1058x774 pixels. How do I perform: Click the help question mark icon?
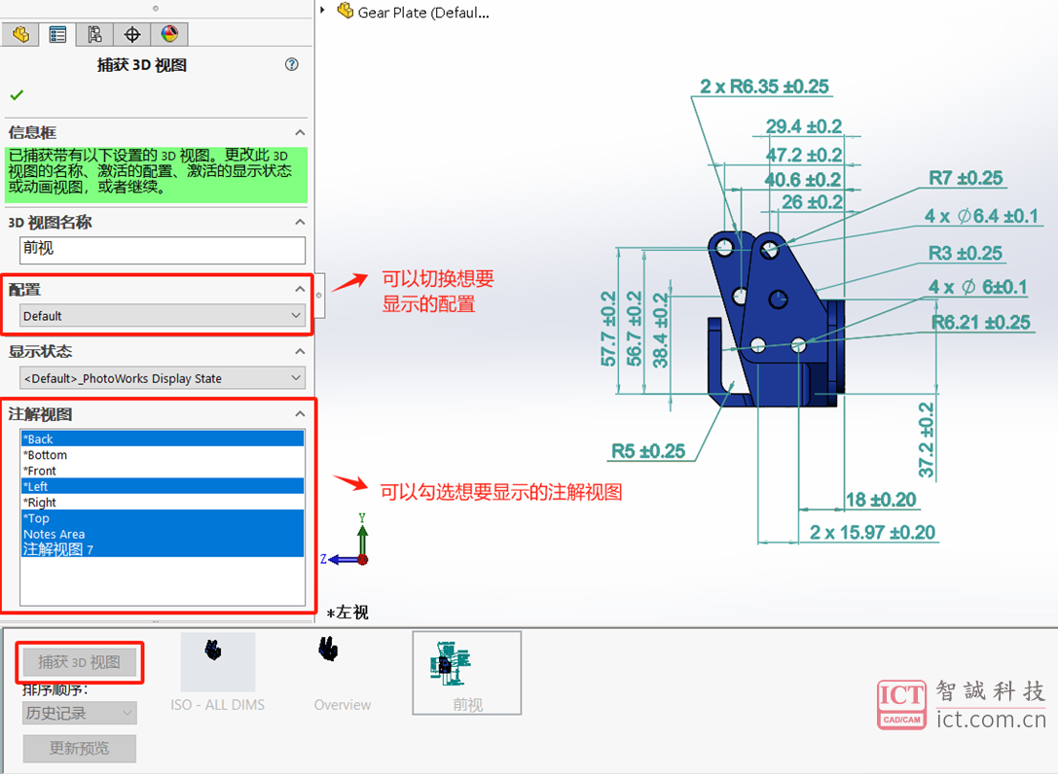point(291,64)
